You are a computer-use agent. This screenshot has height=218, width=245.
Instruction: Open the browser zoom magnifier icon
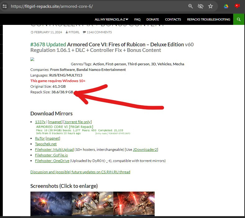coord(190,6)
